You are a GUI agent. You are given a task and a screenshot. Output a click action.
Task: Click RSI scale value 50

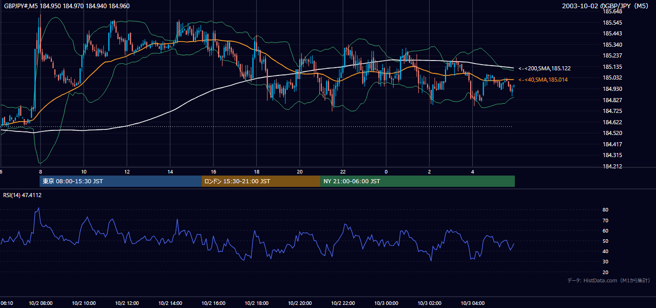coord(606,241)
